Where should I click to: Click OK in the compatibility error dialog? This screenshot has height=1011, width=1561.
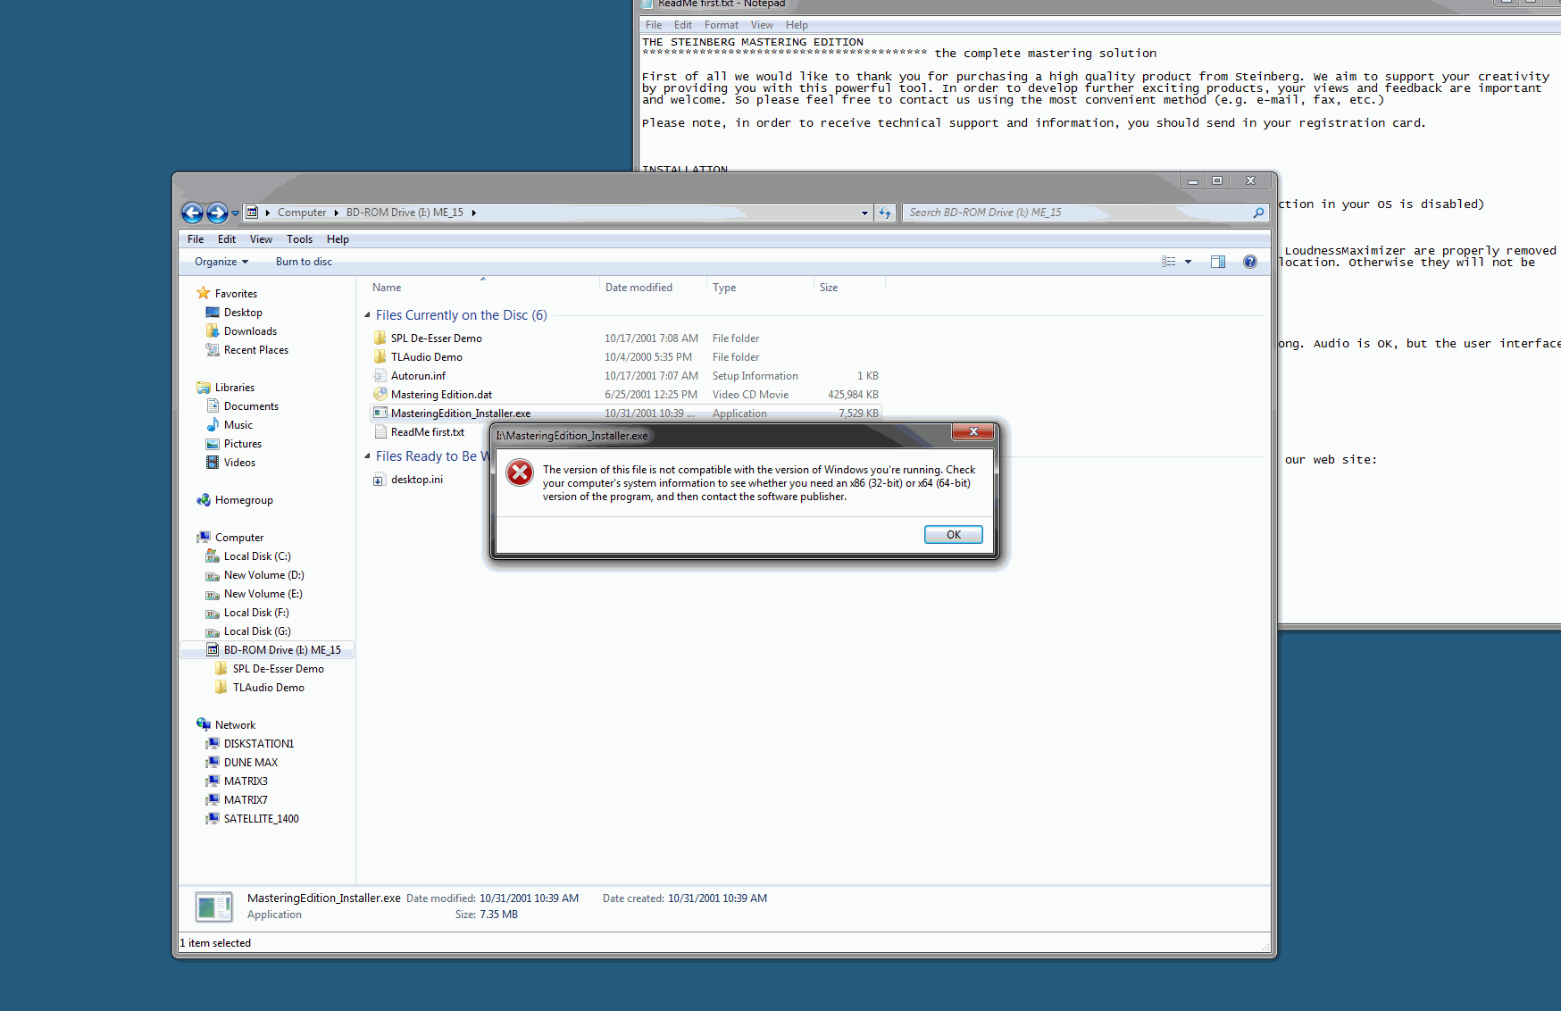(954, 535)
